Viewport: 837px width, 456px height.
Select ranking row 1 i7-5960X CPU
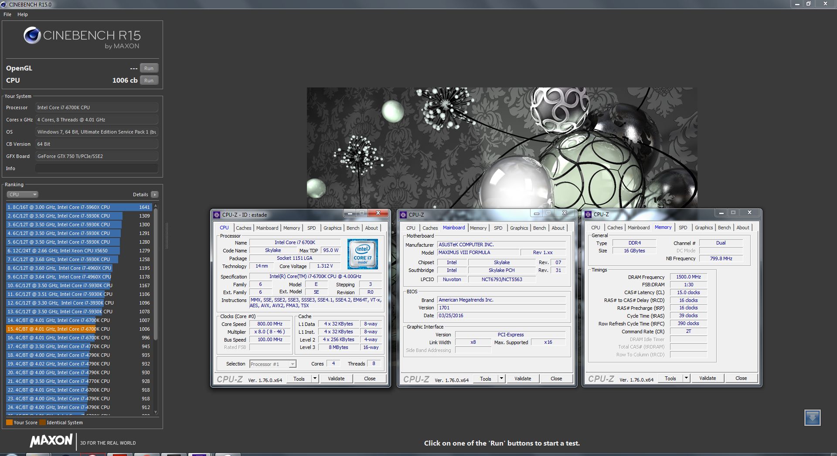78,207
